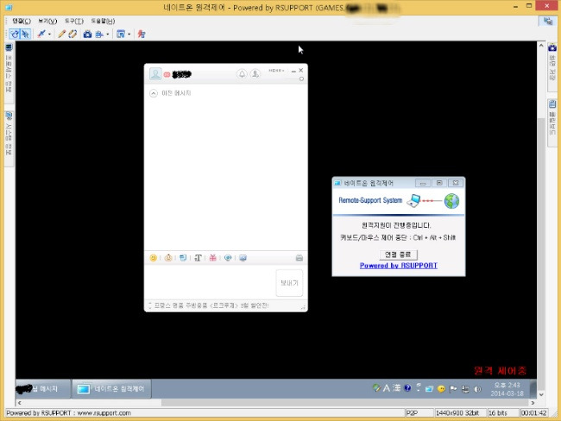561x421 pixels.
Task: Click the orange character sticker icon in chat
Action: point(168,258)
